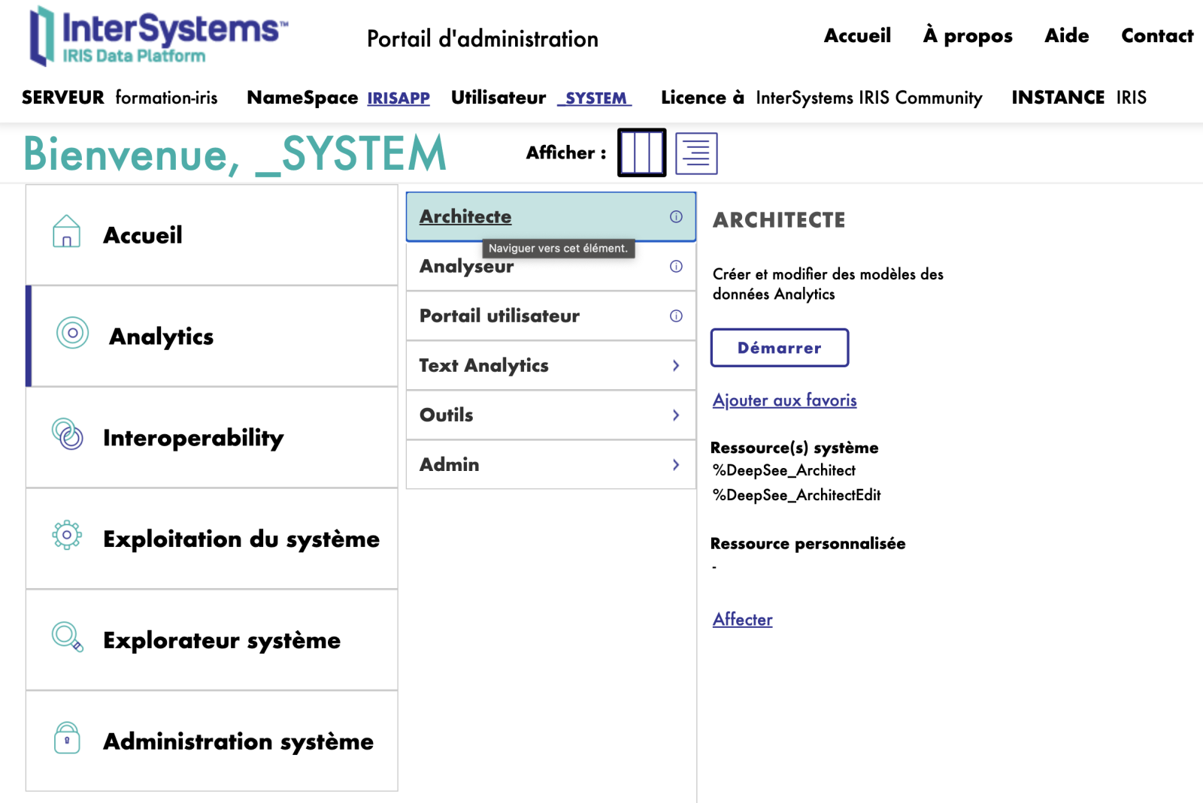Viewport: 1203px width, 803px height.
Task: Switch to list view display
Action: [696, 153]
